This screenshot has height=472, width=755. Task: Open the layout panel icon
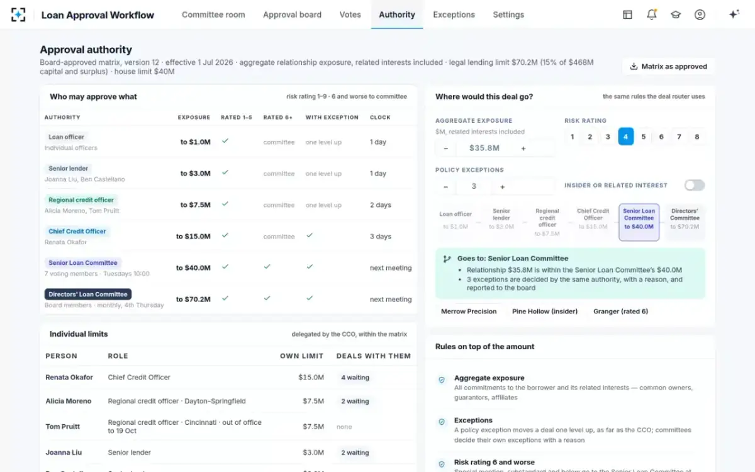pyautogui.click(x=627, y=14)
